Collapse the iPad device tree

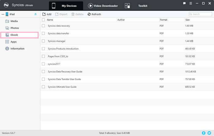3,14
